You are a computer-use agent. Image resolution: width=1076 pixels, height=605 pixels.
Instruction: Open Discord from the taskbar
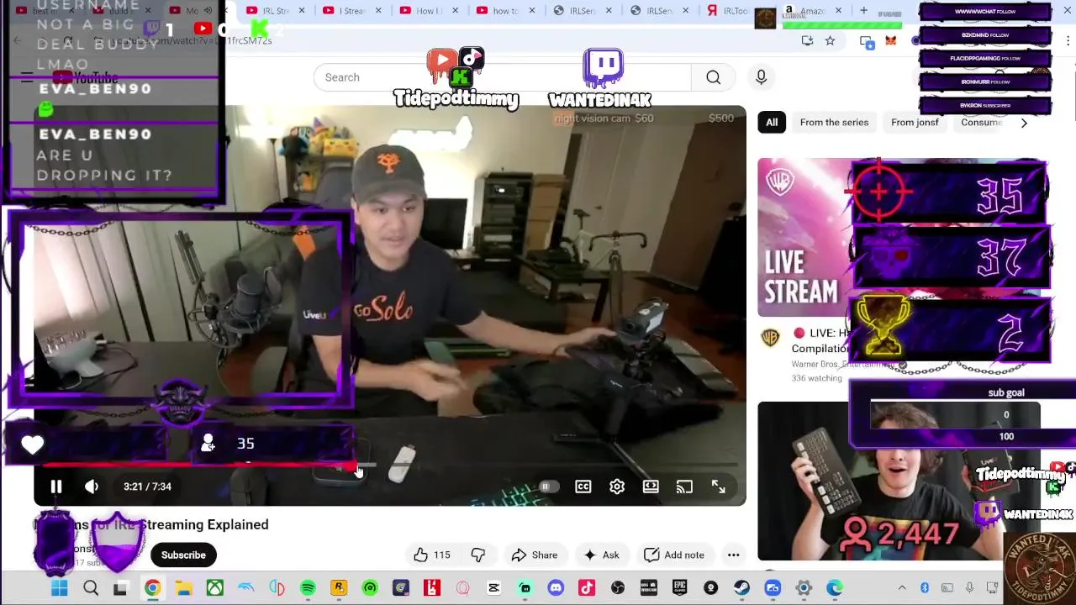(556, 588)
